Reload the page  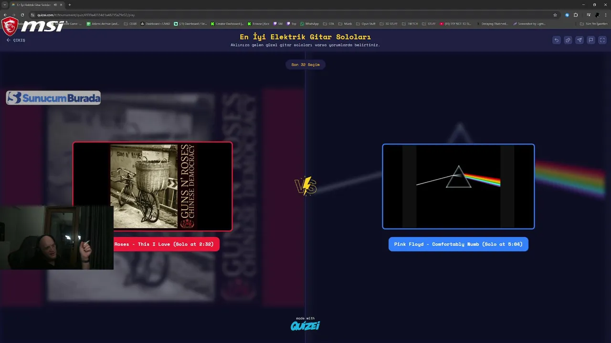[22, 15]
